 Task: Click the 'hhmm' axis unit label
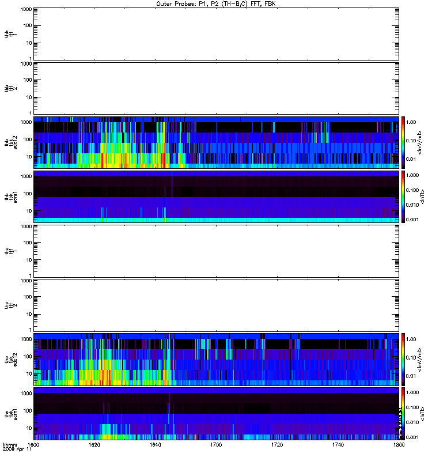point(10,444)
